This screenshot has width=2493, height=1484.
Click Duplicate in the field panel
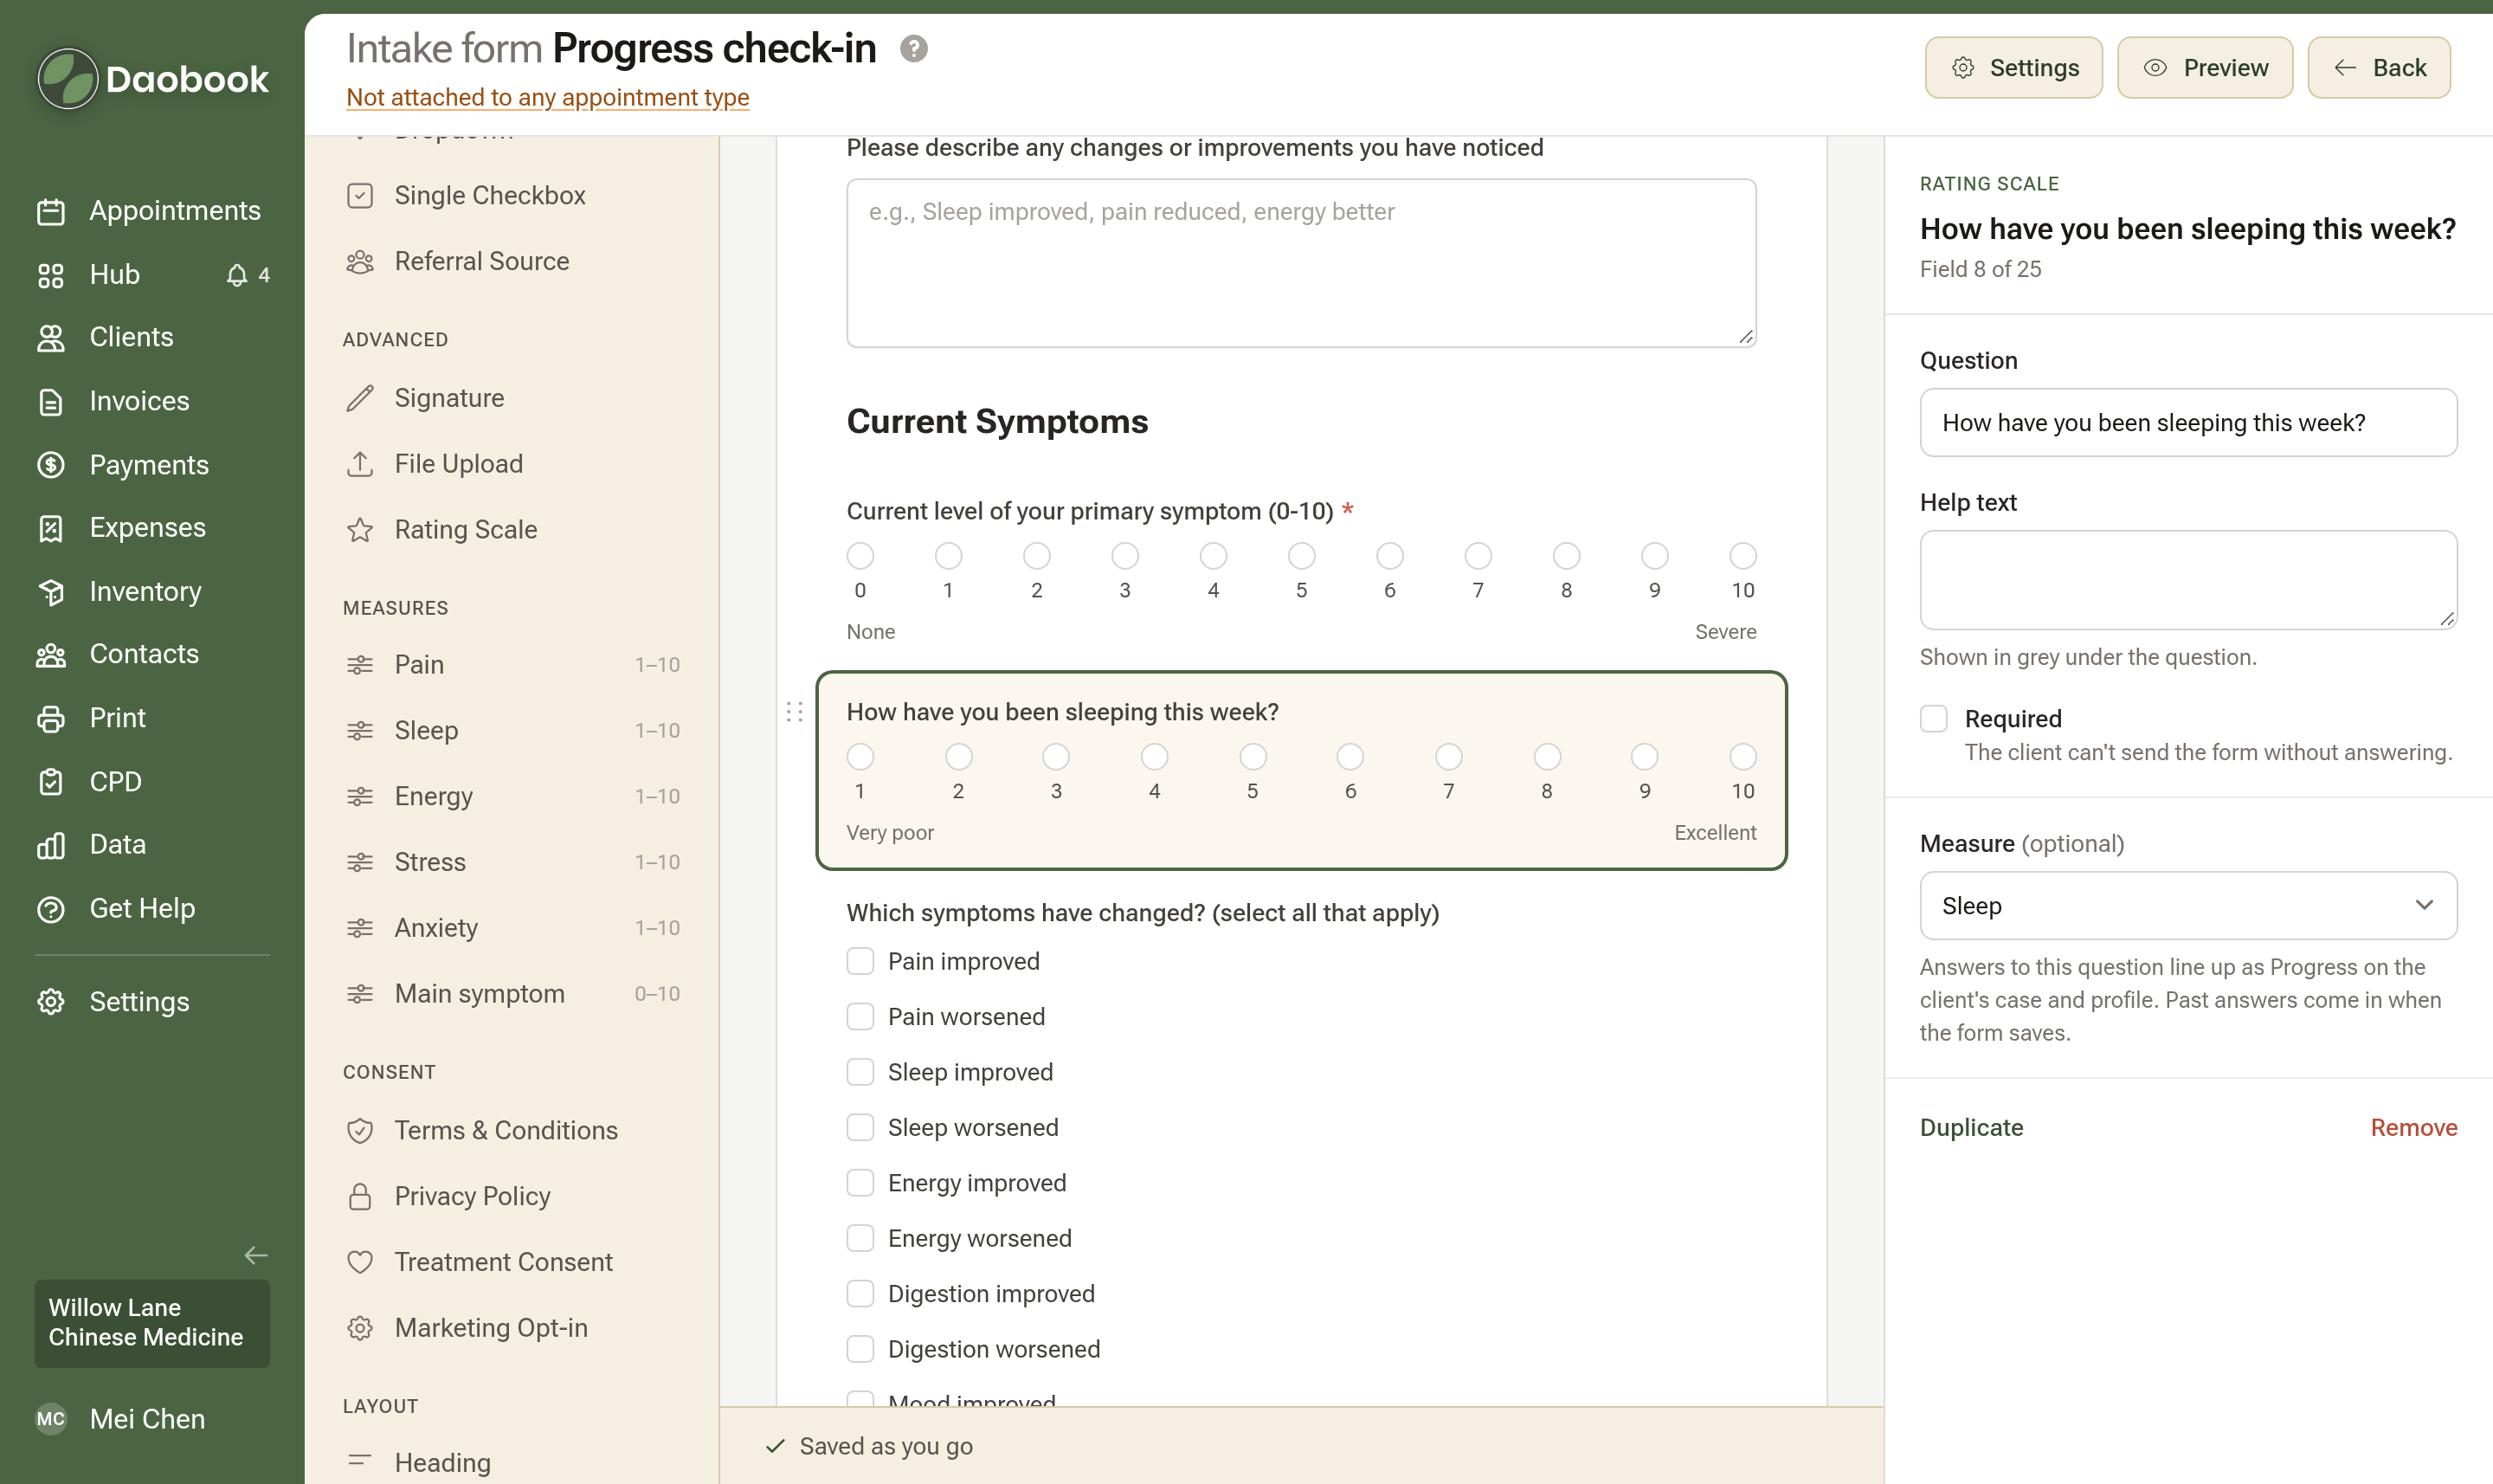[x=1971, y=1128]
